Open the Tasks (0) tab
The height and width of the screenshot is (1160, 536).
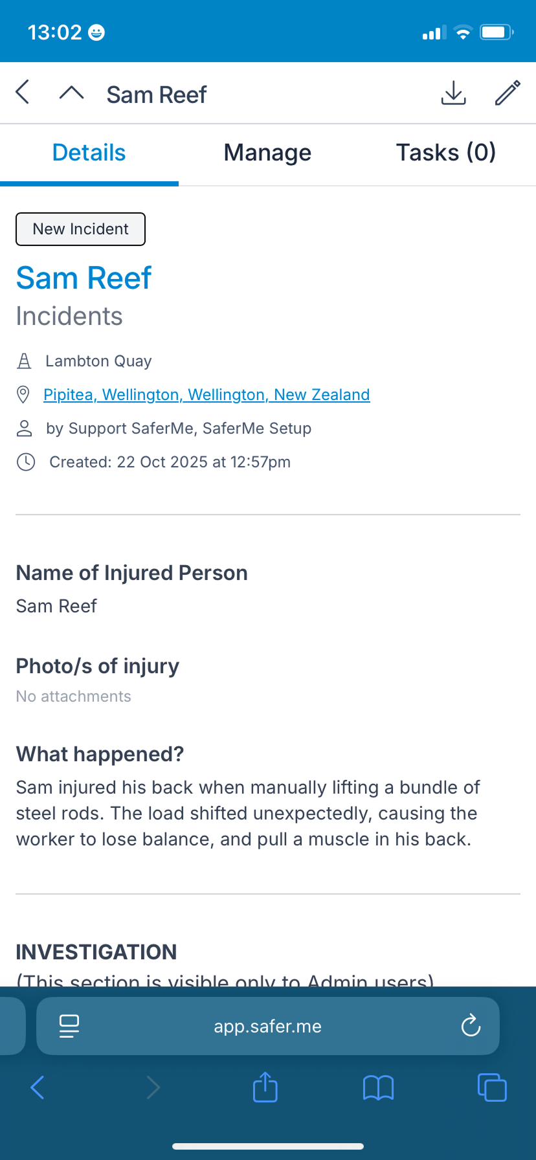point(445,152)
